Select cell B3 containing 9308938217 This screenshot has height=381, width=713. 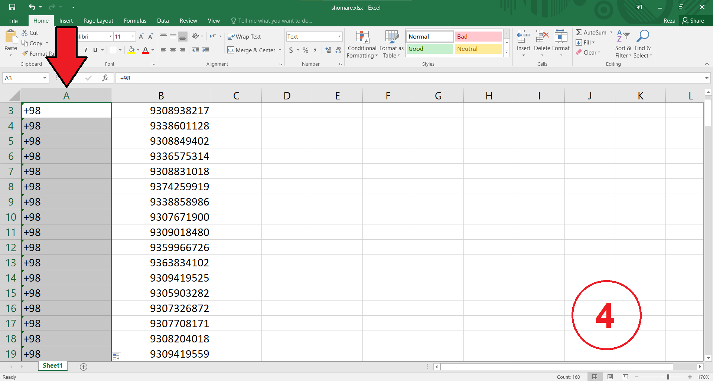tap(161, 111)
